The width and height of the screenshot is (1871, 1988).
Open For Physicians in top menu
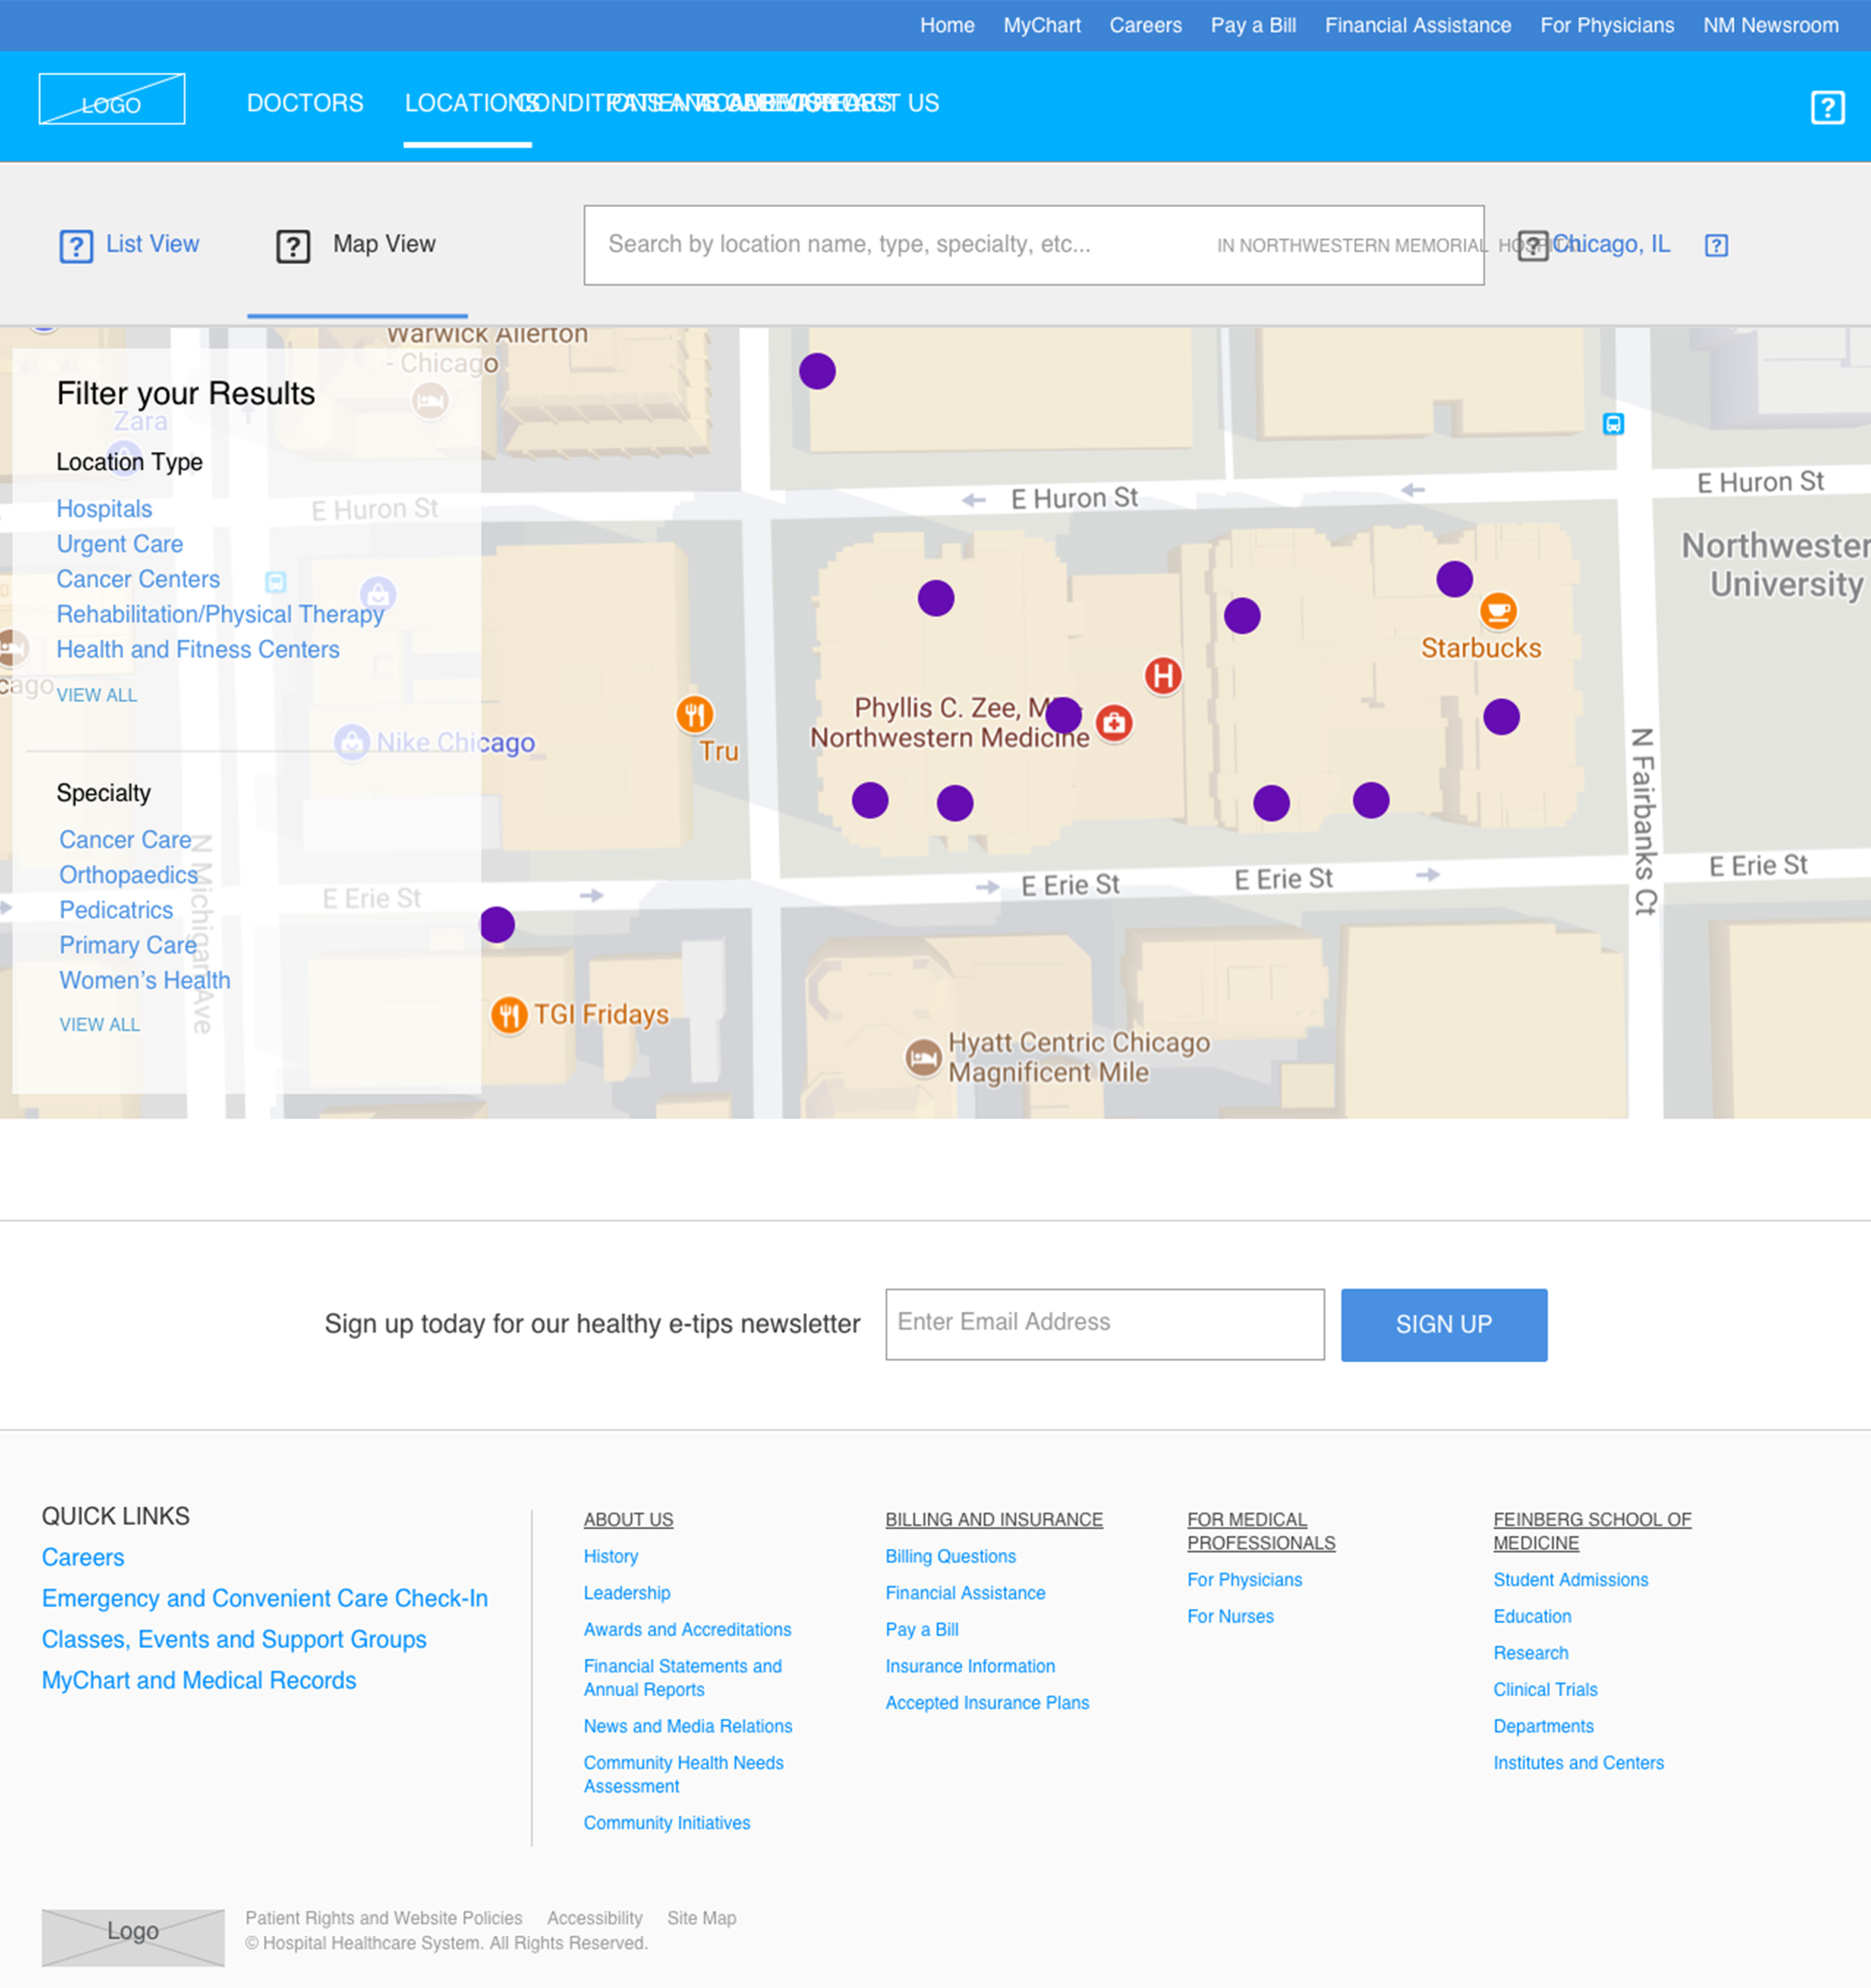tap(1607, 25)
